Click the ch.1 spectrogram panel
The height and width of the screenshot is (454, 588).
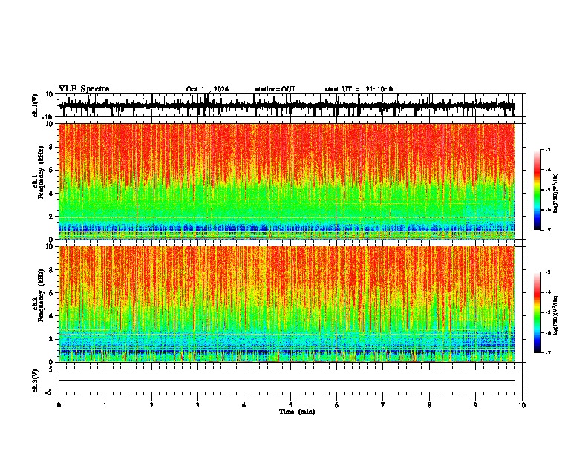(287, 181)
